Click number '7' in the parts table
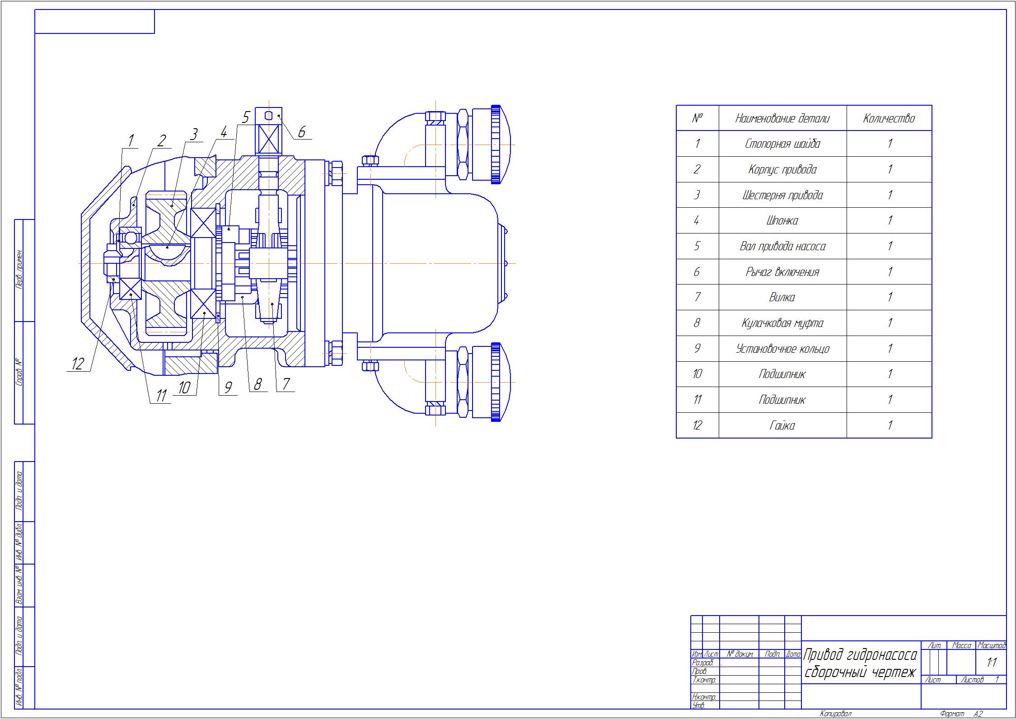Image resolution: width=1016 pixels, height=719 pixels. pos(697,297)
